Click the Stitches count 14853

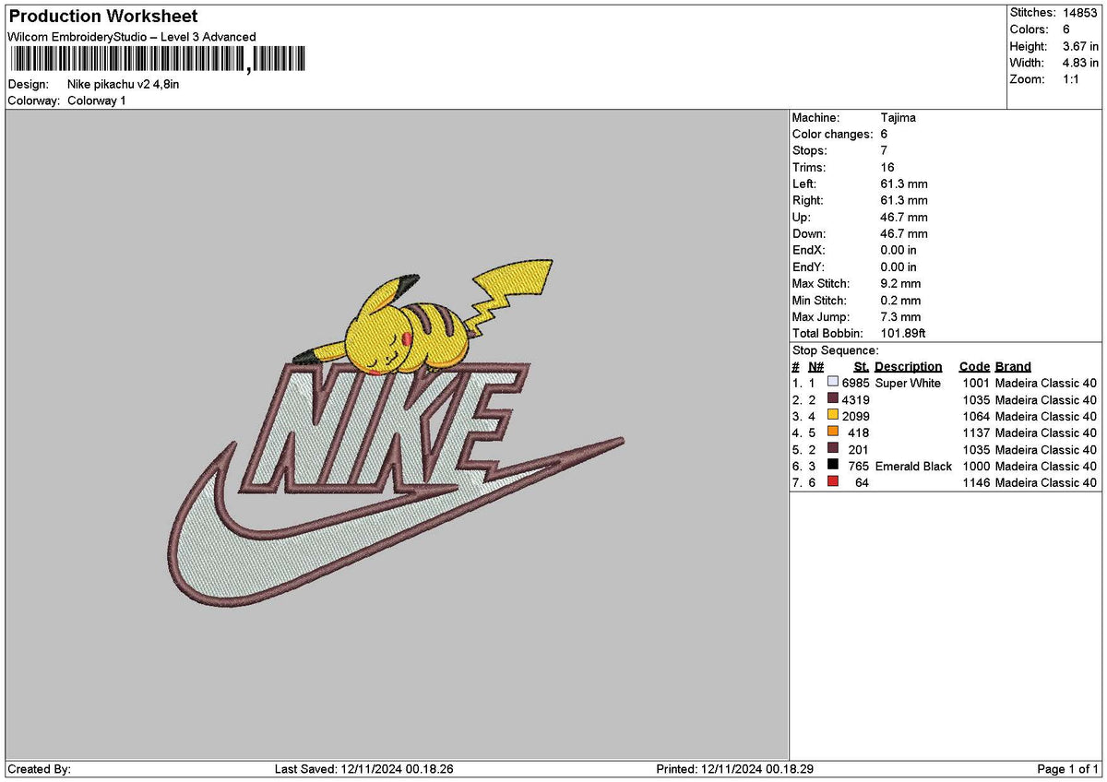point(1078,13)
